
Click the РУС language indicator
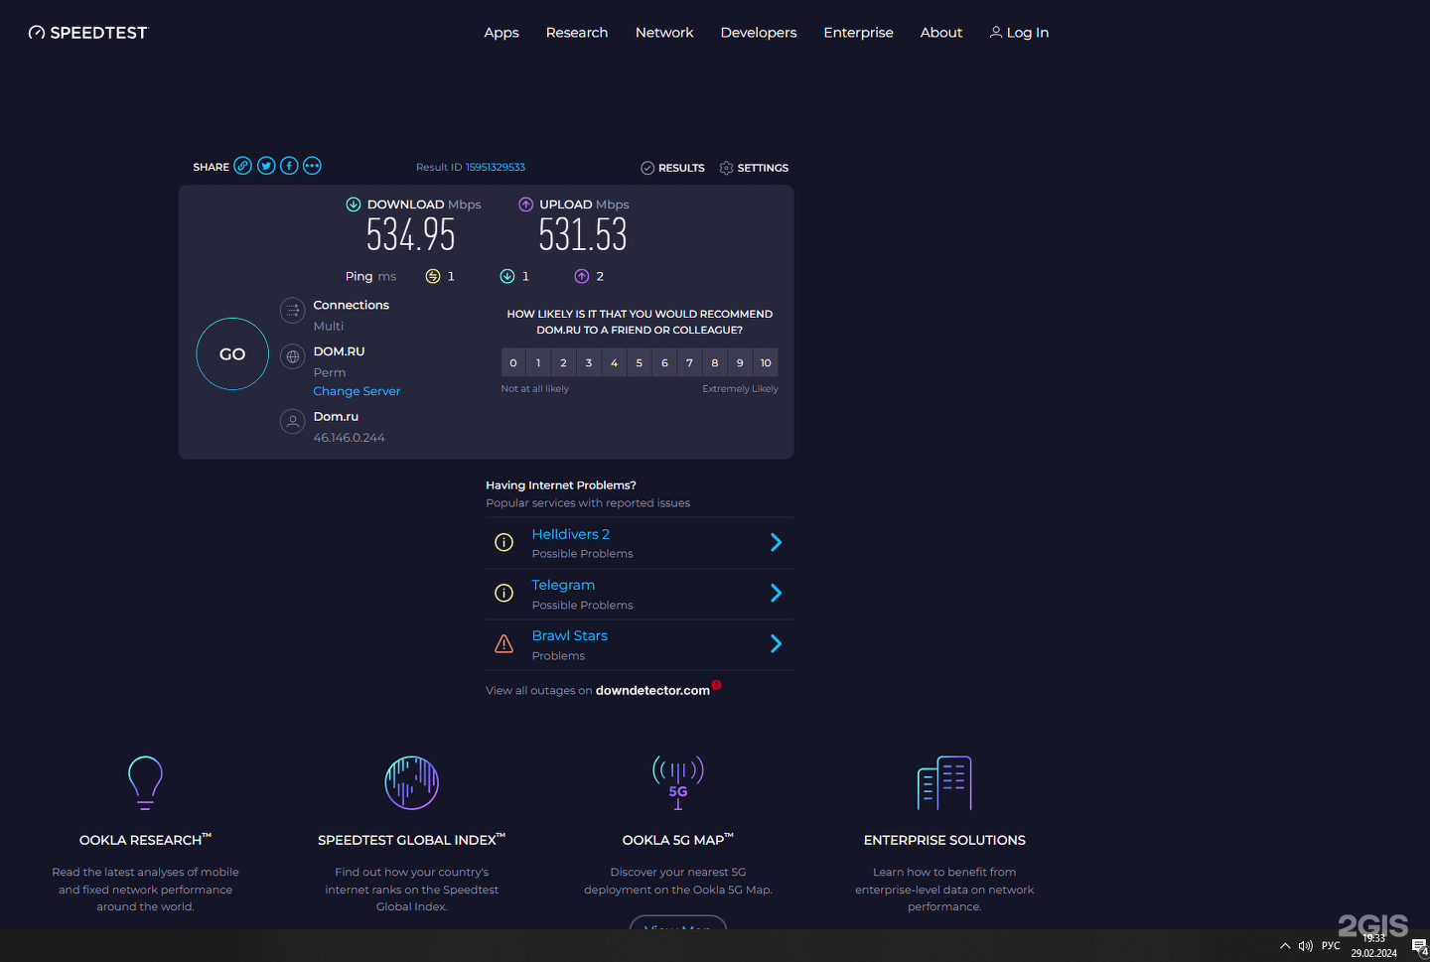1331,946
